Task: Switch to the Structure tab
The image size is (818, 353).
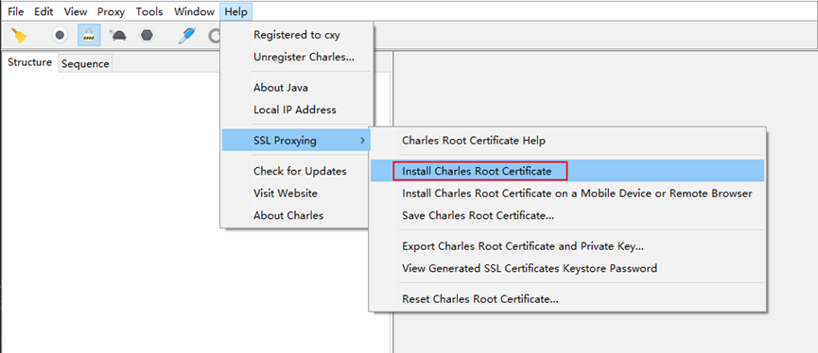Action: [29, 62]
